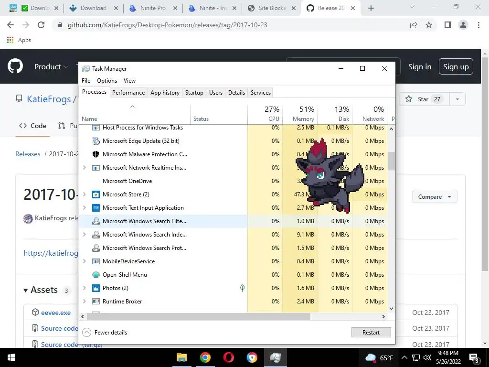This screenshot has width=489, height=367.
Task: Sort processes by the Name column
Action: [x=134, y=115]
